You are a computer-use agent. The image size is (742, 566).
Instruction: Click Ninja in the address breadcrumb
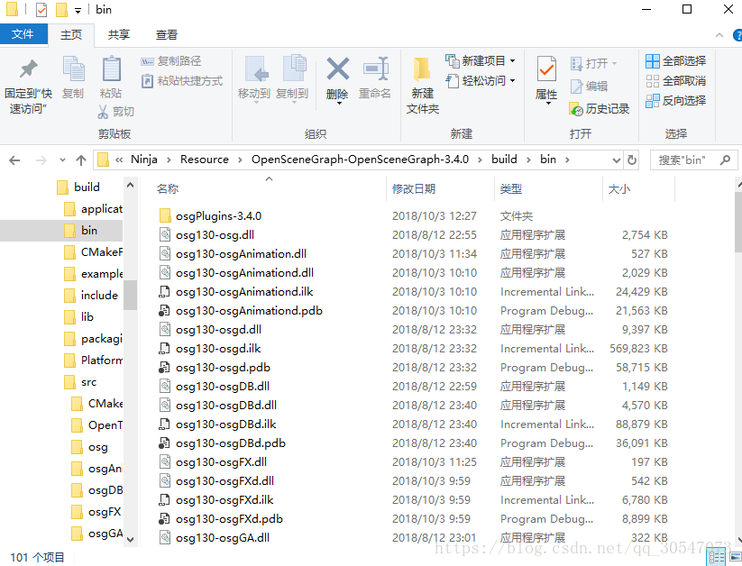click(x=144, y=160)
